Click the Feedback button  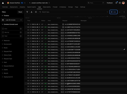110,3
